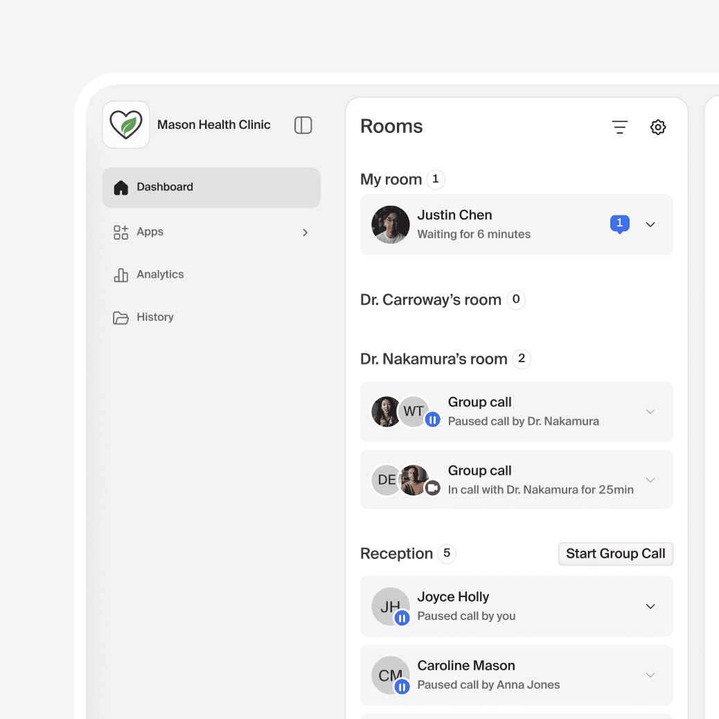This screenshot has height=719, width=719.
Task: Click the pause badge on Caroline Mason
Action: coord(402,687)
